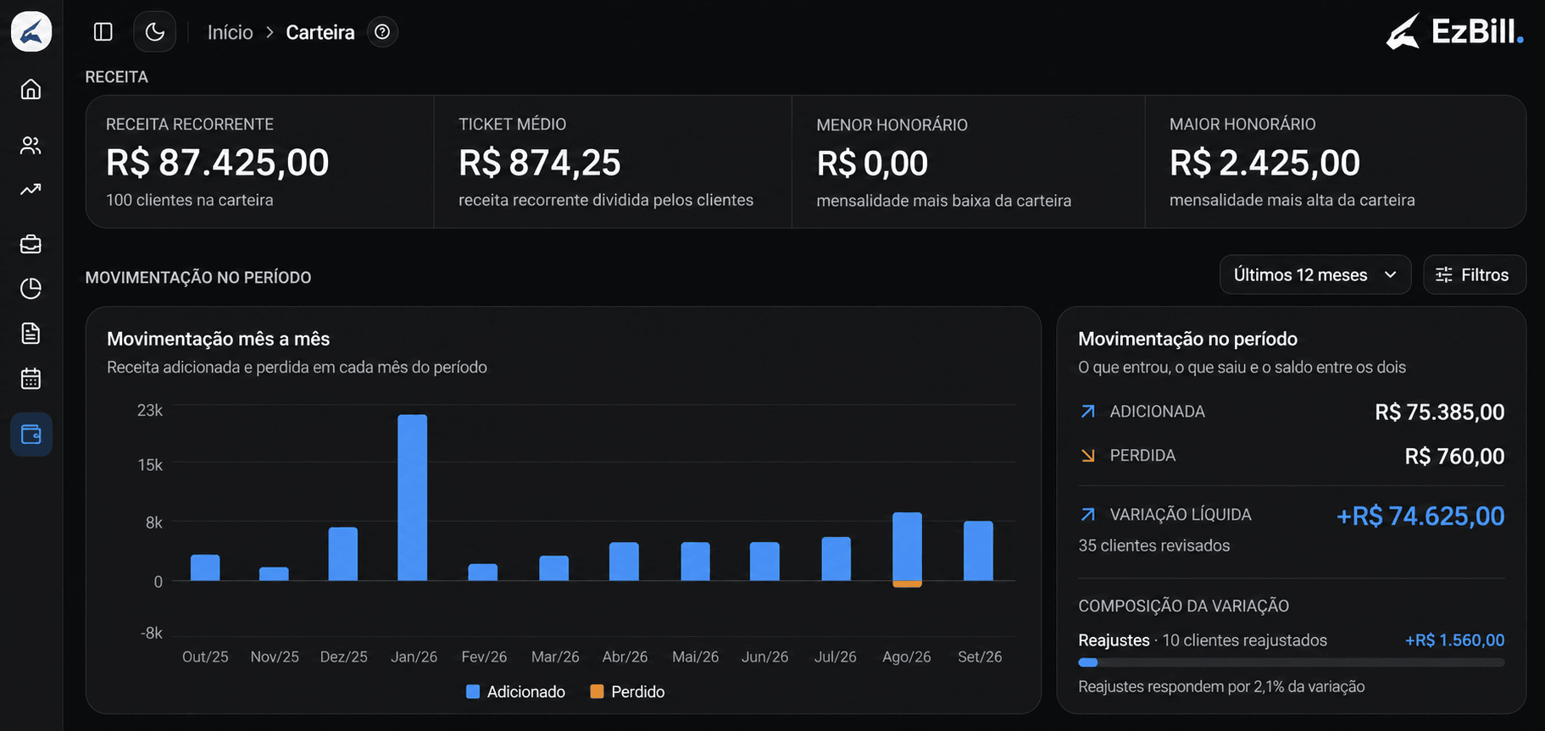Open the Home icon in sidebar
The image size is (1545, 731).
(x=31, y=89)
